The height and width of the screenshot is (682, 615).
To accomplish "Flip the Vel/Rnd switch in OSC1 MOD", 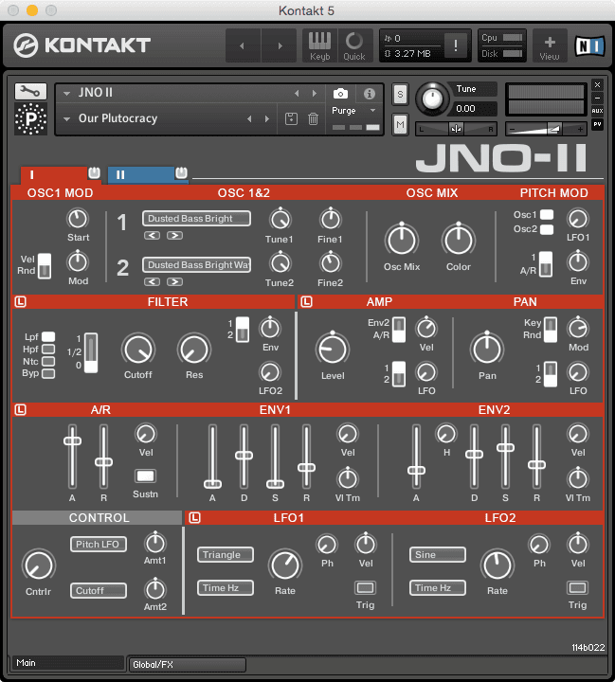I will pos(45,266).
